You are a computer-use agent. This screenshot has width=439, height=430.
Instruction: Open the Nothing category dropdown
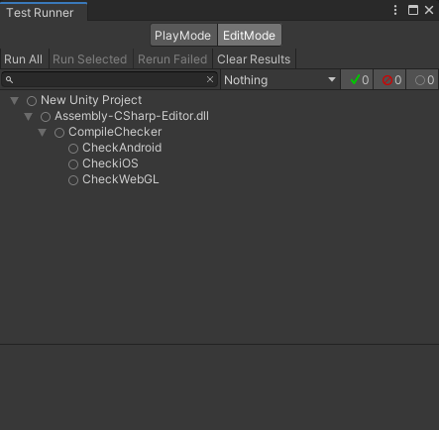[280, 79]
